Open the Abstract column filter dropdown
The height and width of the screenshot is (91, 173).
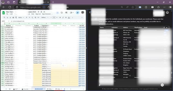pyautogui.click(x=12, y=26)
